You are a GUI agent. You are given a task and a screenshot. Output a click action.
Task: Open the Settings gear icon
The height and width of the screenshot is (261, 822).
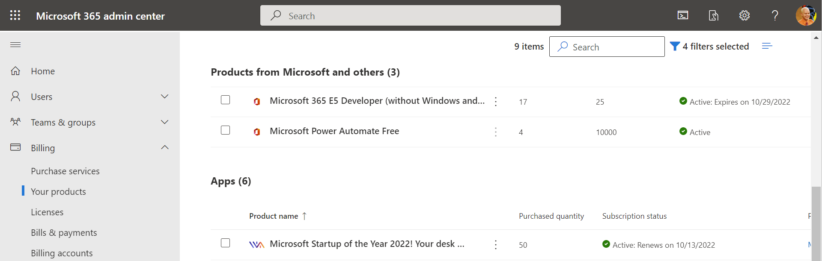coord(745,15)
